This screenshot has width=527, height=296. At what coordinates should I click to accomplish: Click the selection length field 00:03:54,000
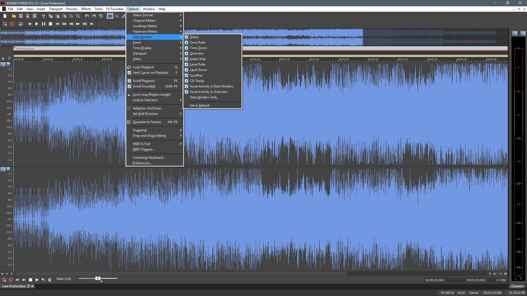(476, 280)
